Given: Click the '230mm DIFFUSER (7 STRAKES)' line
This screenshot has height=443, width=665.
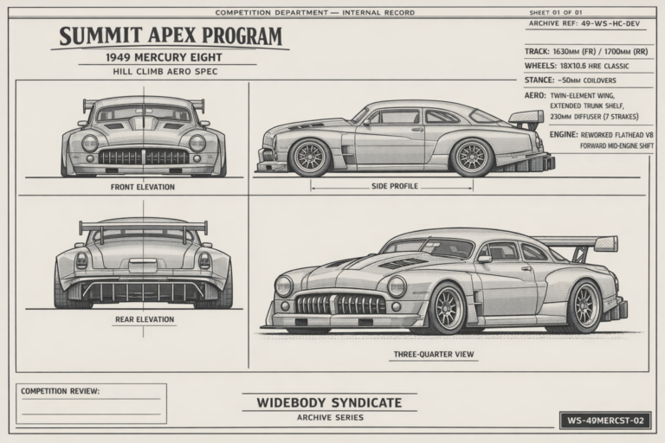Looking at the screenshot, I should click(x=594, y=117).
